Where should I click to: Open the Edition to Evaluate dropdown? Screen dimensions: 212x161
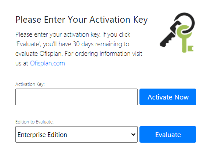(76, 134)
